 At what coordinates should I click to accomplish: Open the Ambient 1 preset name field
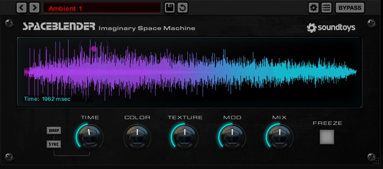(x=102, y=8)
